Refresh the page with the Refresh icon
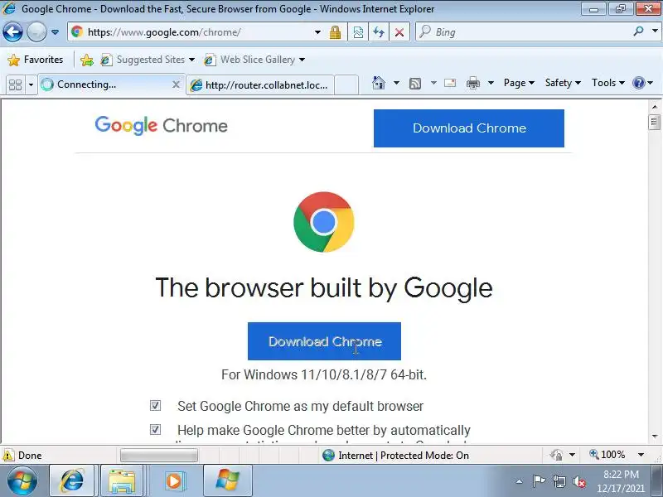This screenshot has height=497, width=663. [379, 32]
